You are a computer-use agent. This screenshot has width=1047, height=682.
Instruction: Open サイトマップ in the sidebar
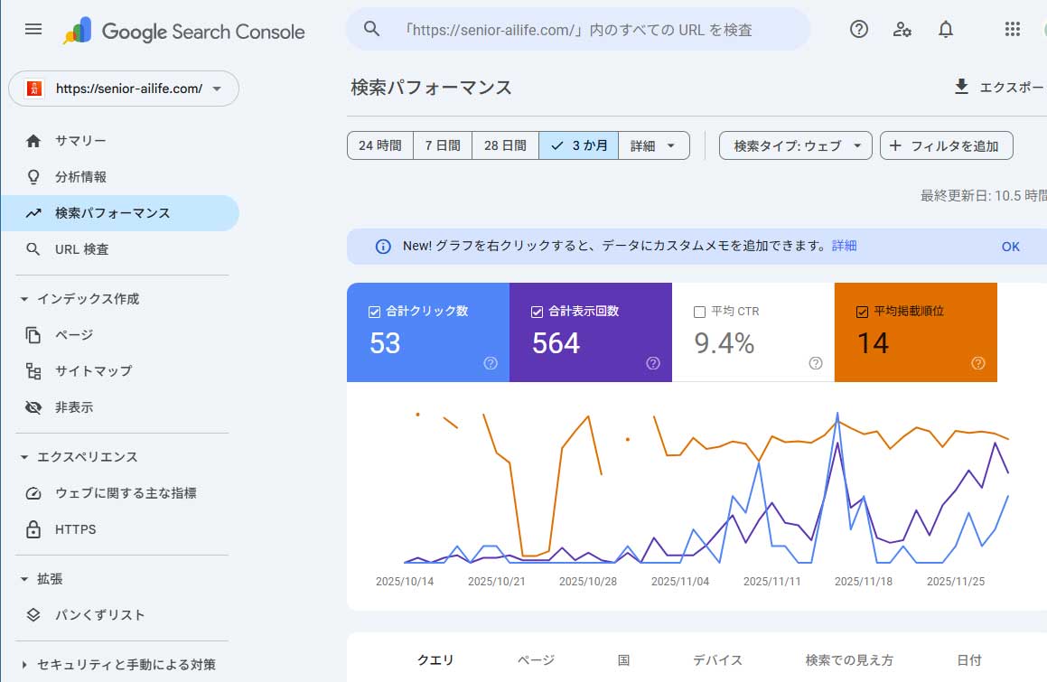coord(94,370)
